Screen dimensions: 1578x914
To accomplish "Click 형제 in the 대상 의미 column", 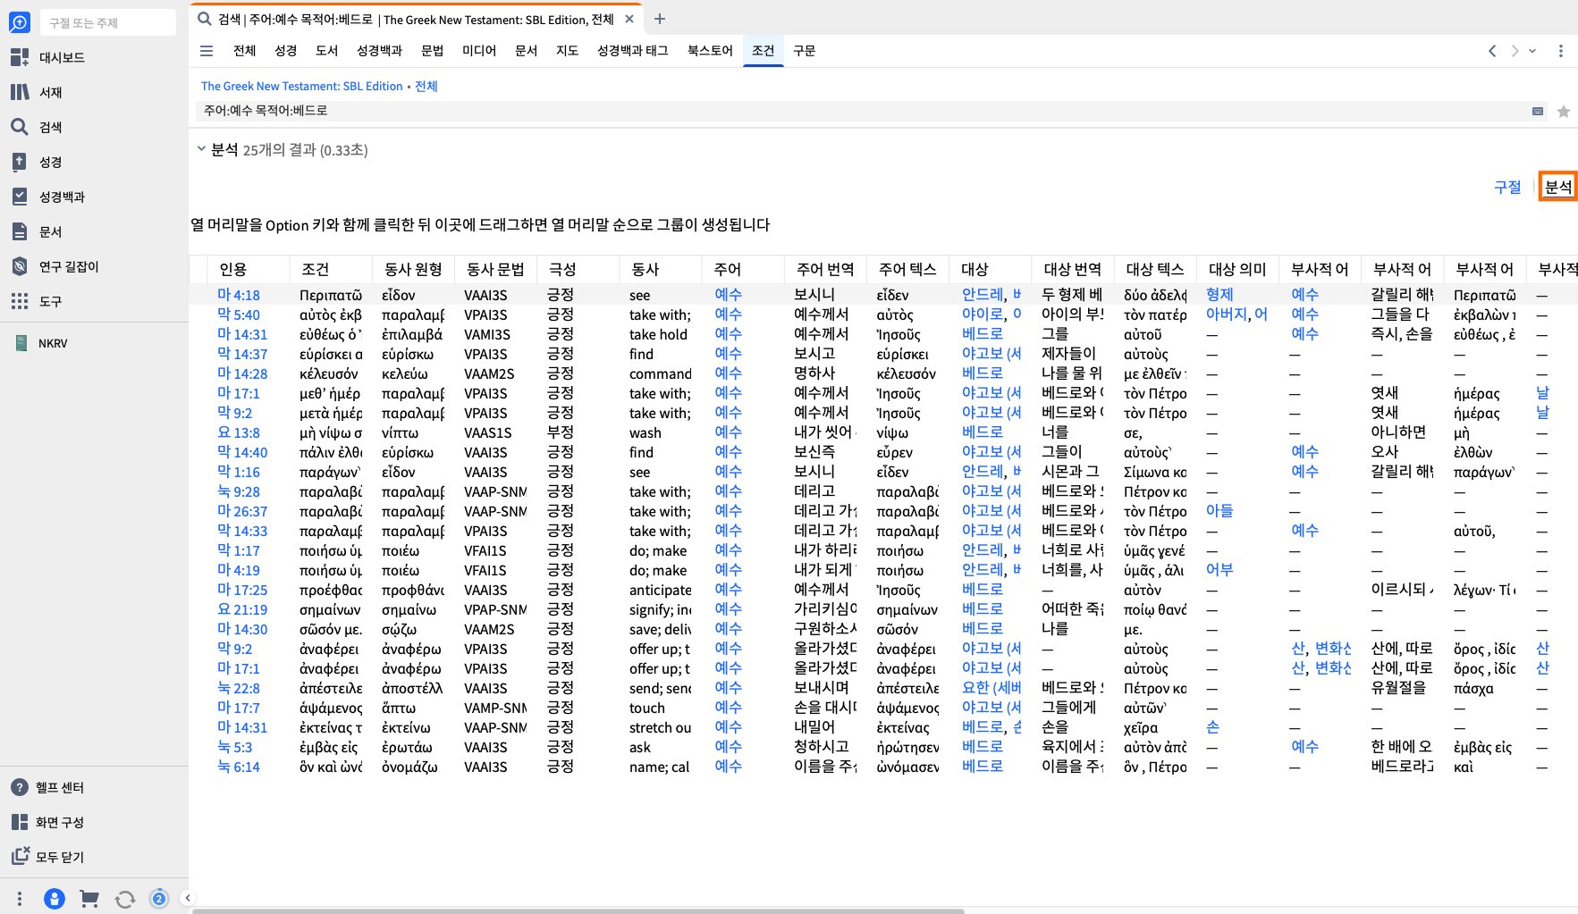I will coord(1219,295).
